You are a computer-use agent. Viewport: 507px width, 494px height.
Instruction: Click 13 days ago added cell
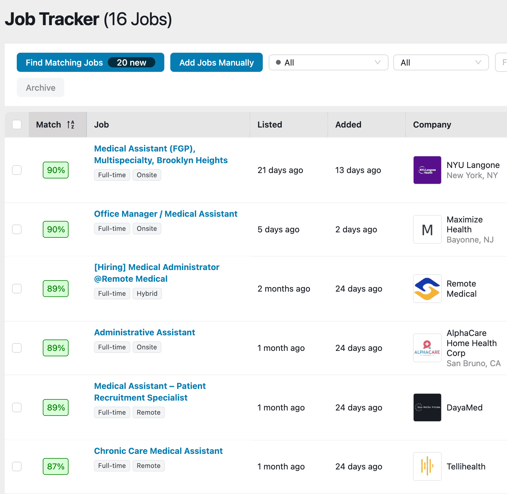[358, 170]
